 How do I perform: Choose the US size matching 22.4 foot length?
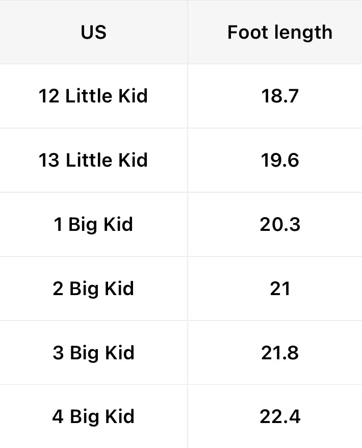[x=93, y=417]
